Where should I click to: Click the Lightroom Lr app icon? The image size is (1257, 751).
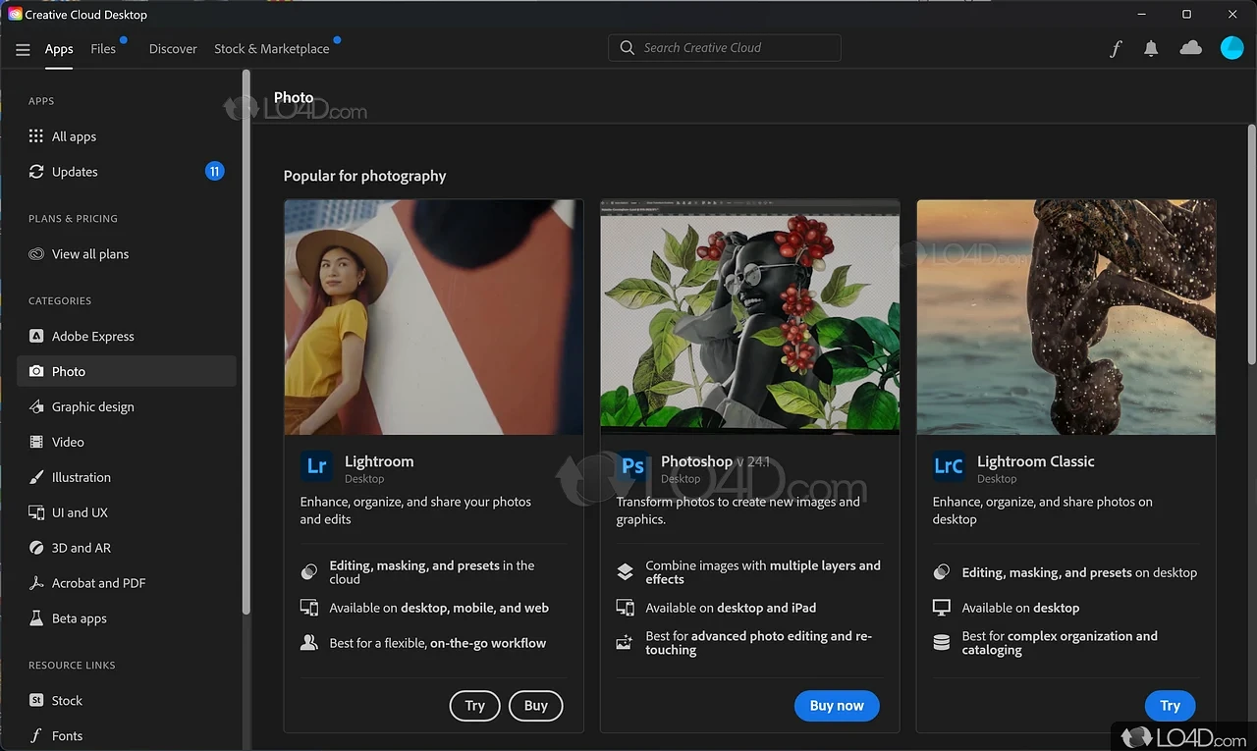click(316, 466)
